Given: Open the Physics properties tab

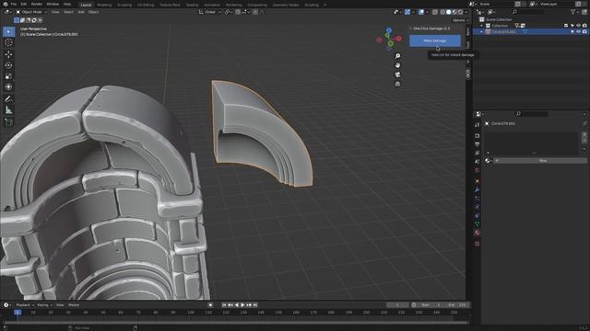Looking at the screenshot, I should tap(478, 207).
